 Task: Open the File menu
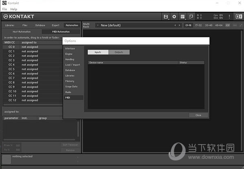coord(4,9)
